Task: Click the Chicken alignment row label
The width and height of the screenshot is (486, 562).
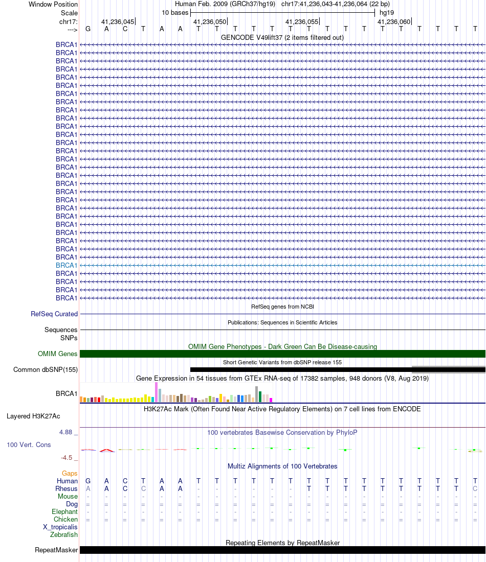Action: (65, 520)
